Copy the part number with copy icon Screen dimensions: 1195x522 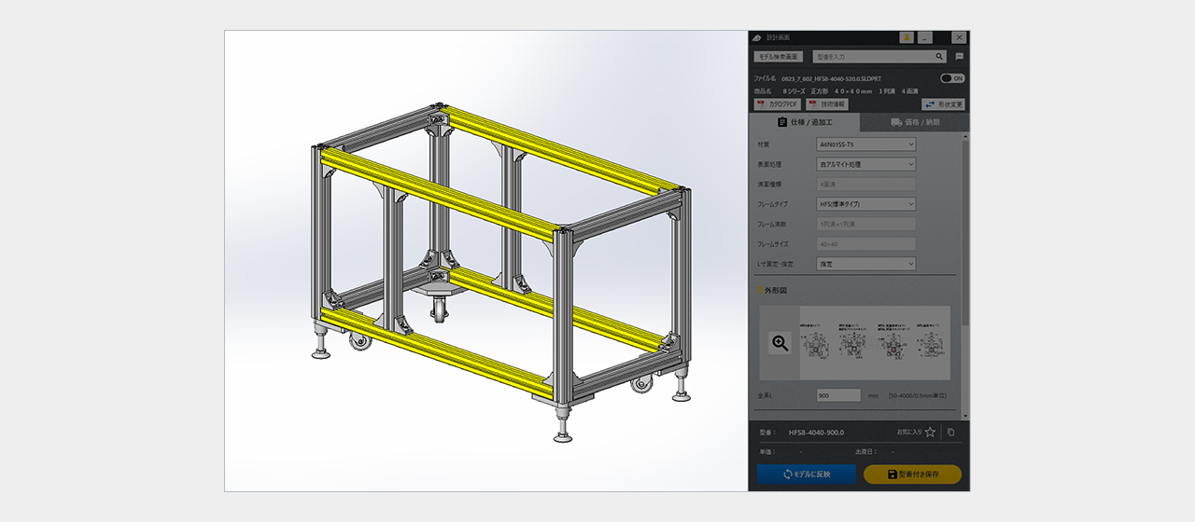pos(950,433)
